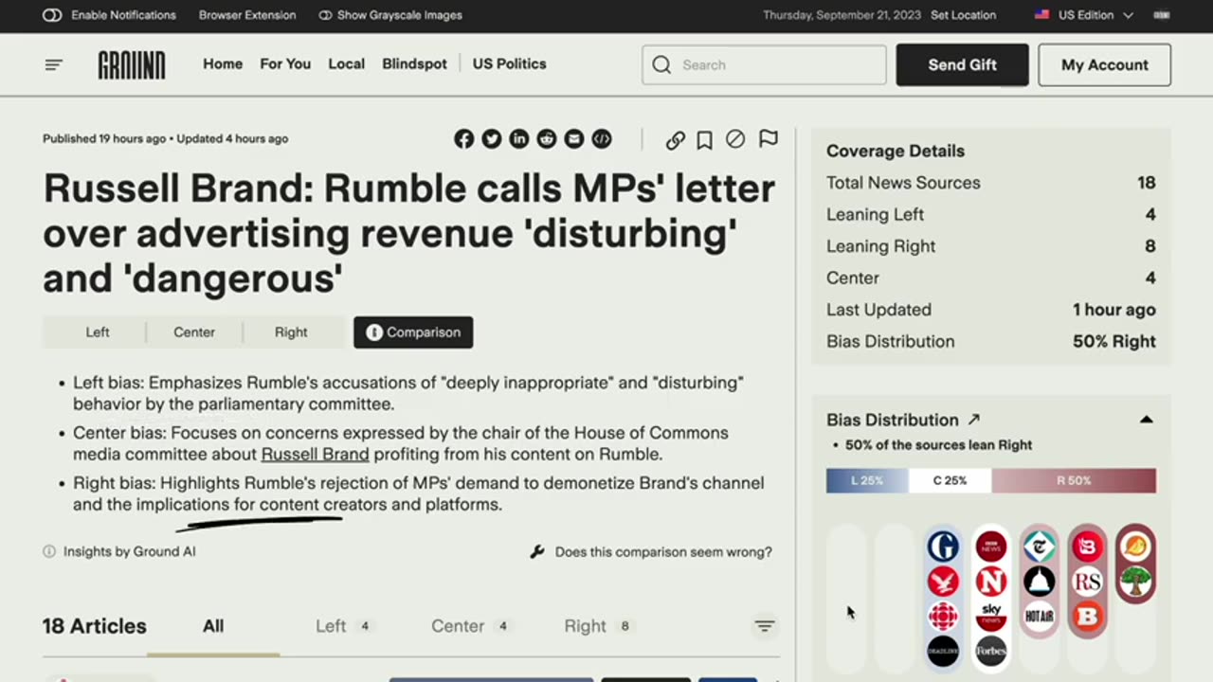
Task: Click the Ground News logo
Action: 132,64
